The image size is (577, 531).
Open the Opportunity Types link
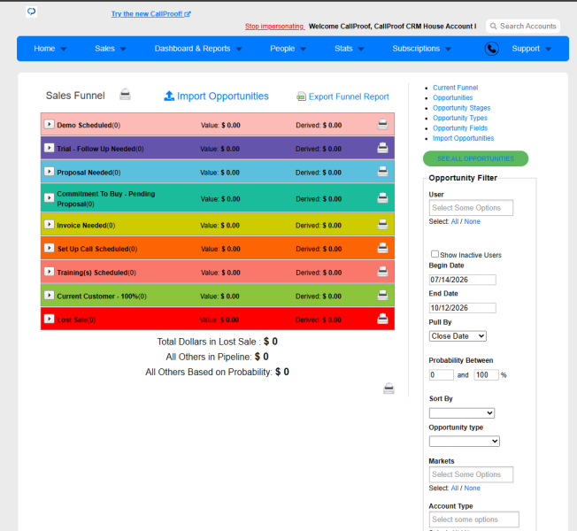(460, 118)
